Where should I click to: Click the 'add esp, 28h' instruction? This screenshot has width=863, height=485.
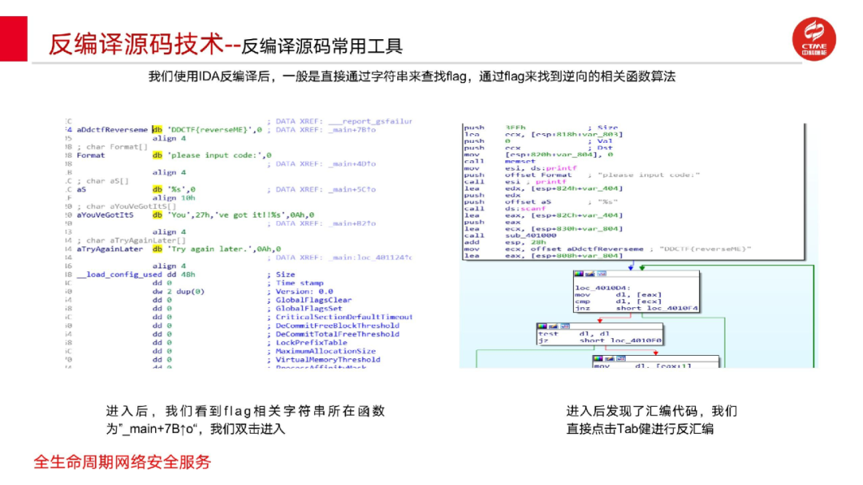click(x=505, y=242)
